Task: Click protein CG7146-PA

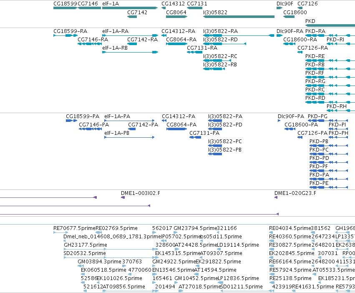Action: tap(94, 125)
